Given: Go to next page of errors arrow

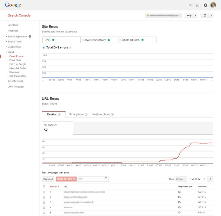Looking at the screenshot, I should (x=210, y=179).
